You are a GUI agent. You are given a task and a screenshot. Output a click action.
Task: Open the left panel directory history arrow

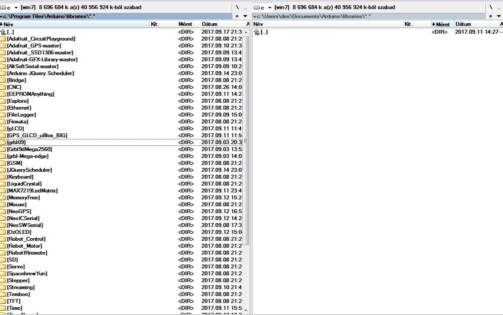[x=245, y=16]
